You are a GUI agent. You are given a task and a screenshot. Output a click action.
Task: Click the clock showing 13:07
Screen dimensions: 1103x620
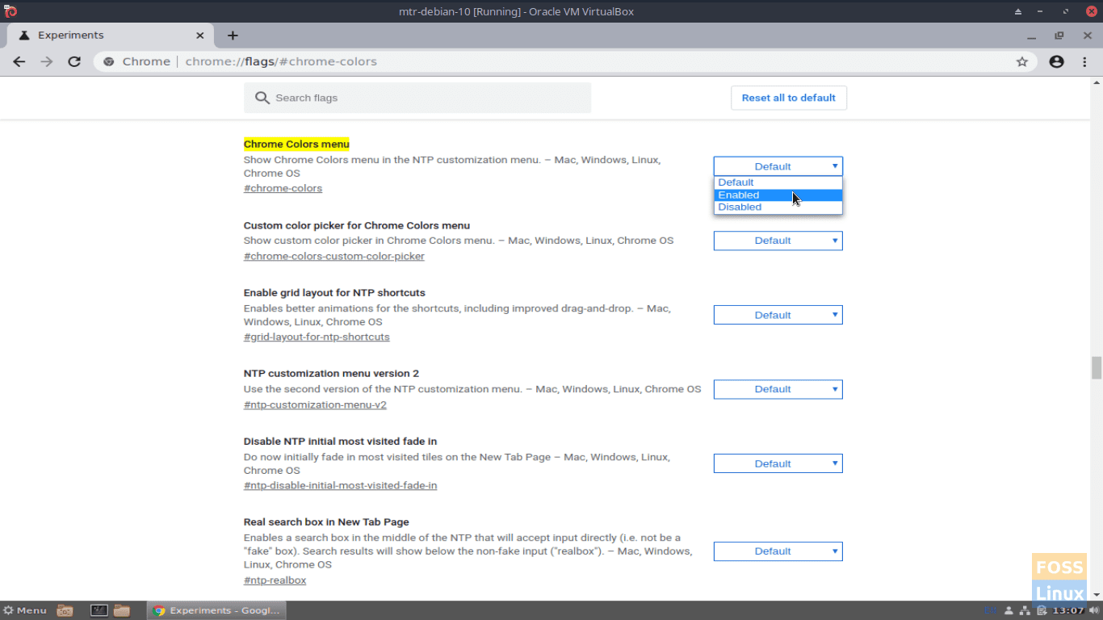tap(1068, 610)
